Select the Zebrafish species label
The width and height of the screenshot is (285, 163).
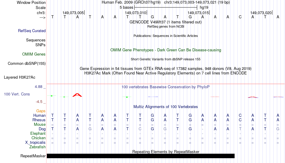click(37, 147)
